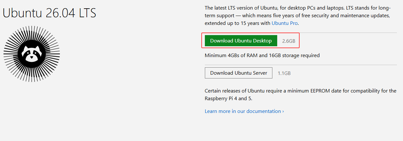This screenshot has height=141, width=403.
Task: Click the divider line above Download Ubuntu Server
Action: pos(301,65)
